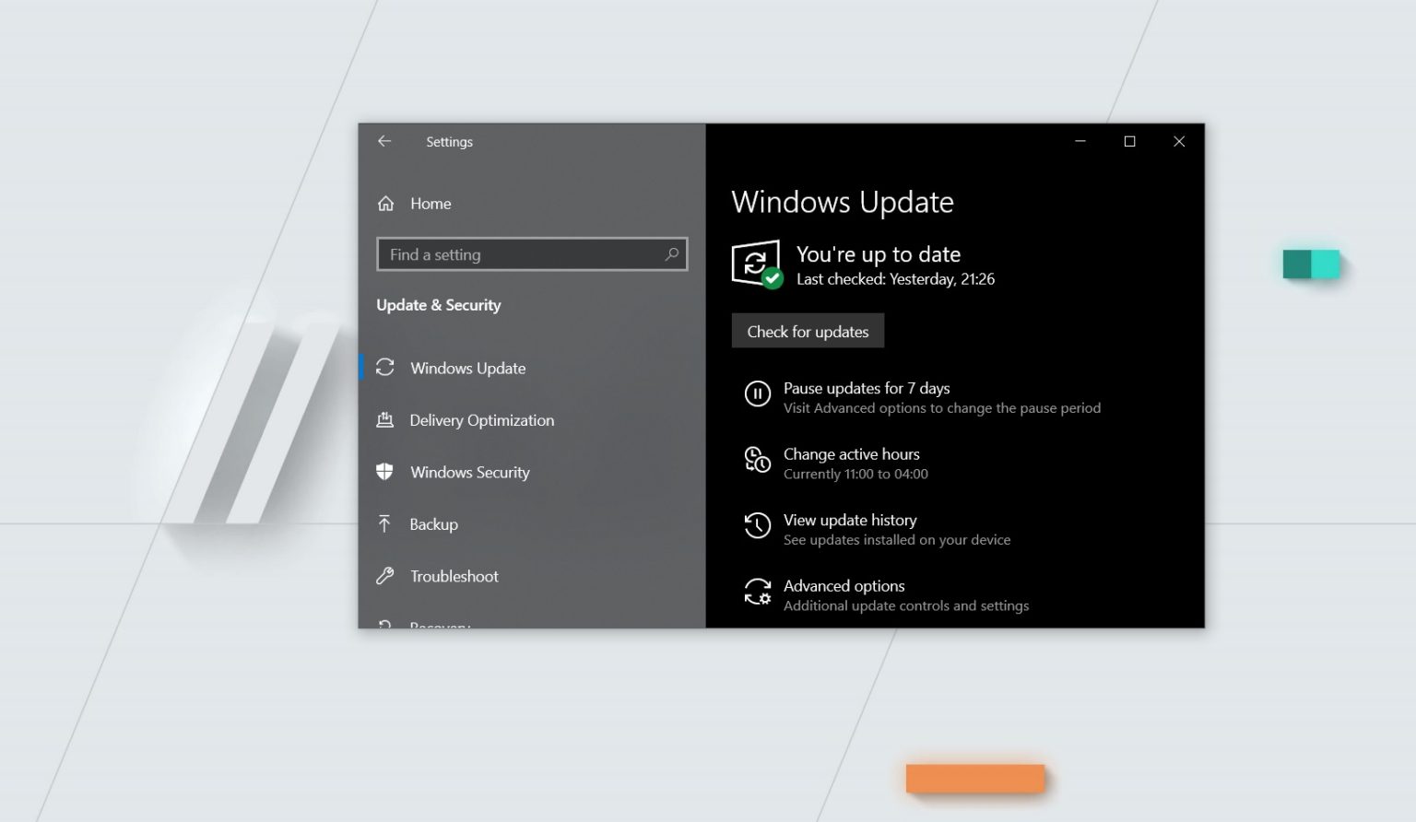1416x822 pixels.
Task: Open Advanced options
Action: click(844, 586)
